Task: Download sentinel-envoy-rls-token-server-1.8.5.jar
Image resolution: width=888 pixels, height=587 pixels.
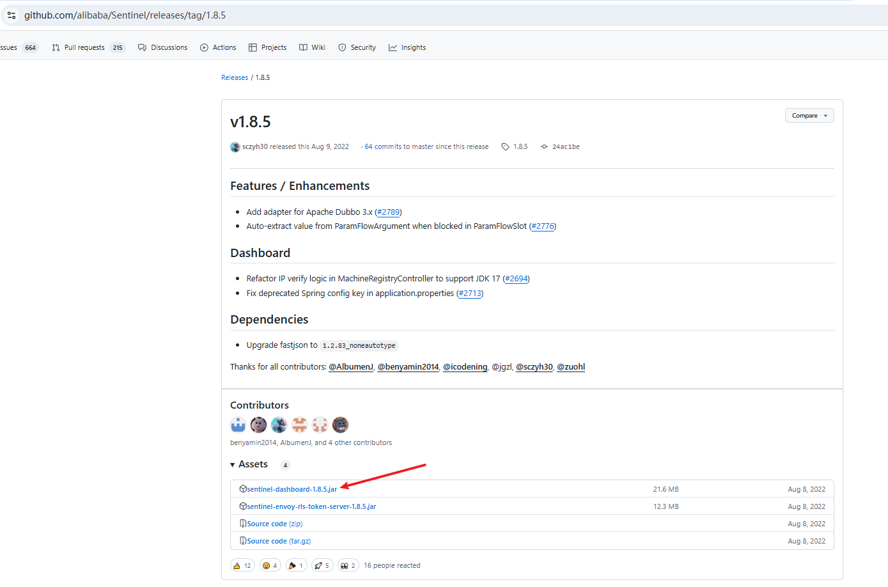Action: [311, 506]
